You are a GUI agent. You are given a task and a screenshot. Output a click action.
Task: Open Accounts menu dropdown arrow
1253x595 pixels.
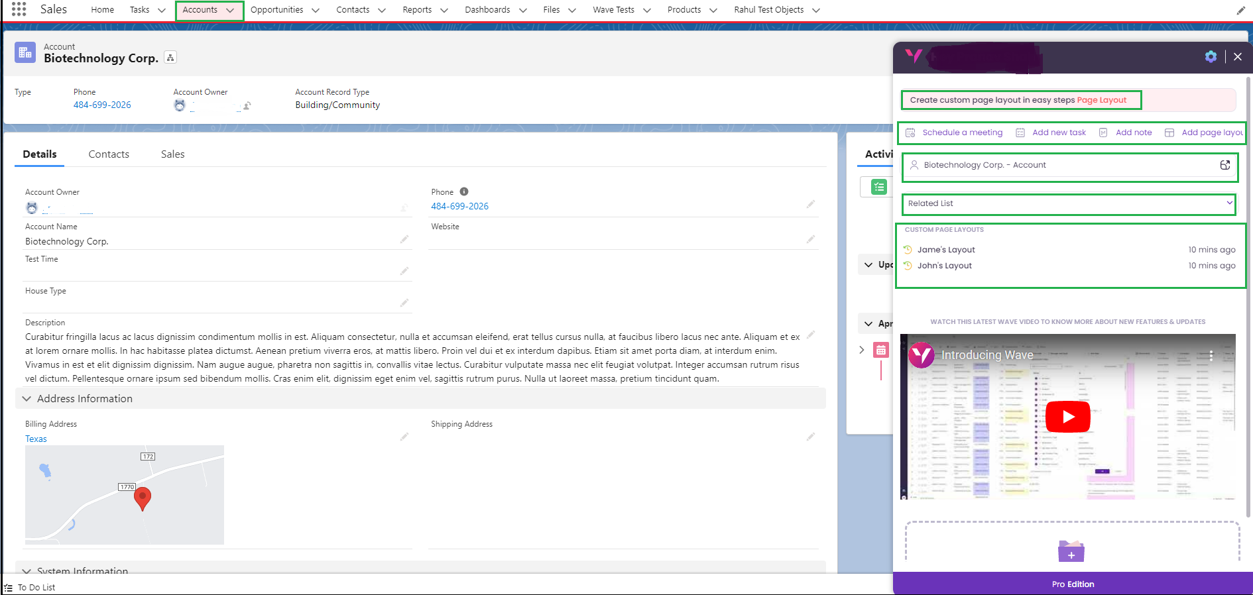point(230,10)
